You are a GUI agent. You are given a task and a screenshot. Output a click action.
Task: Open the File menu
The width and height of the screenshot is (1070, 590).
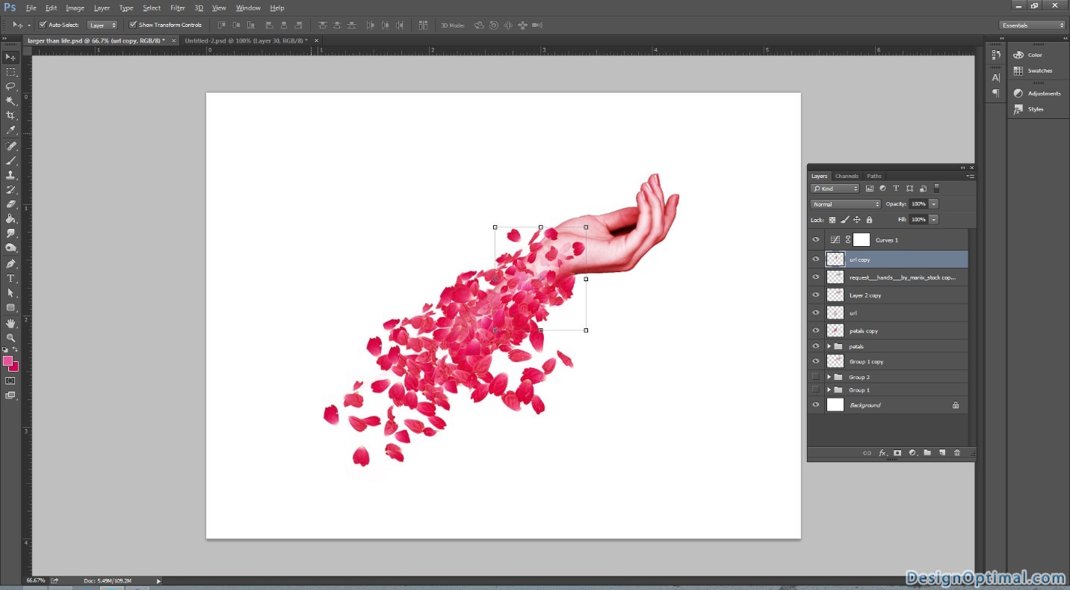tap(31, 7)
